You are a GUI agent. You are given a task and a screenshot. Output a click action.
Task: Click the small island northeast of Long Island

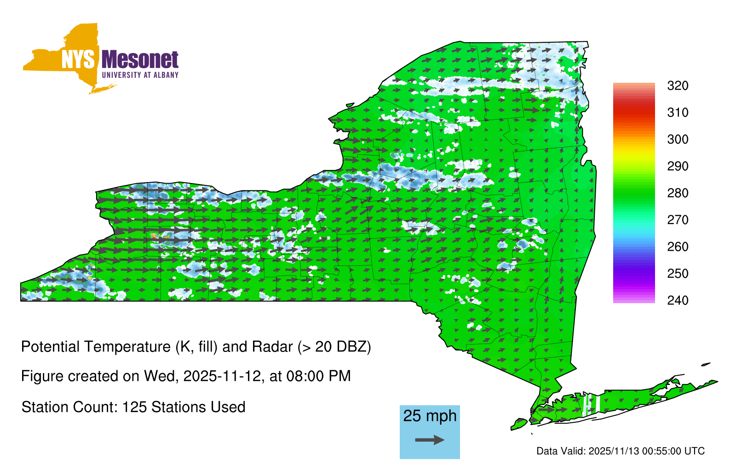click(x=705, y=365)
